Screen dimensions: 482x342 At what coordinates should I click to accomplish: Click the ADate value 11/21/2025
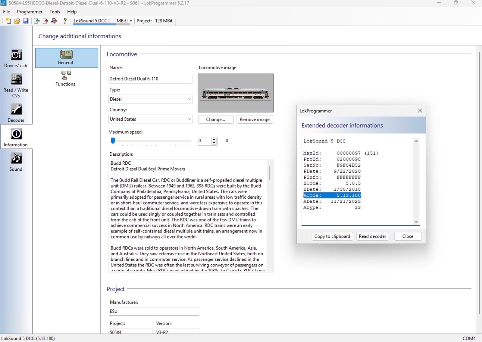click(346, 201)
